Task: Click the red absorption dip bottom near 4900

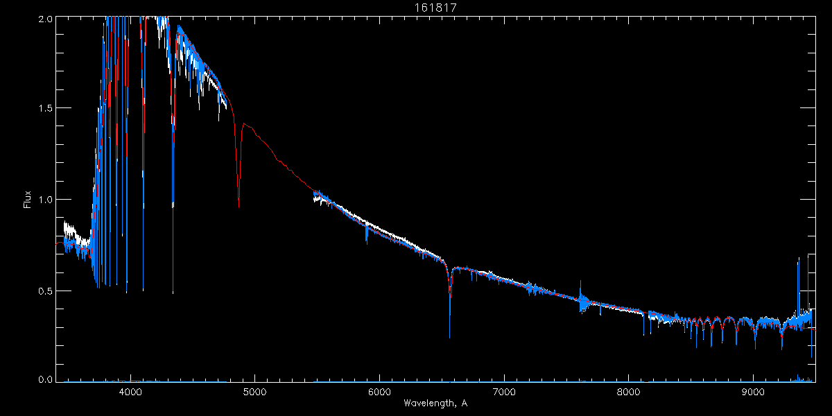Action: [239, 206]
